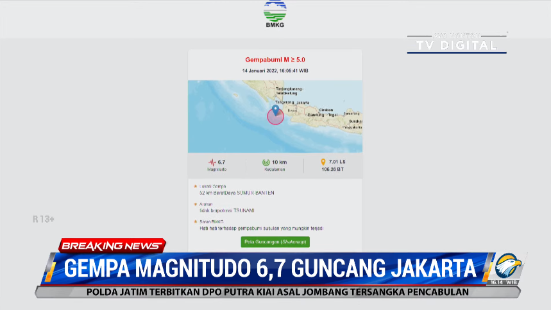Screen dimensions: 551x310
Task: Click the star bullet beside Arahan
Action: (x=196, y=204)
